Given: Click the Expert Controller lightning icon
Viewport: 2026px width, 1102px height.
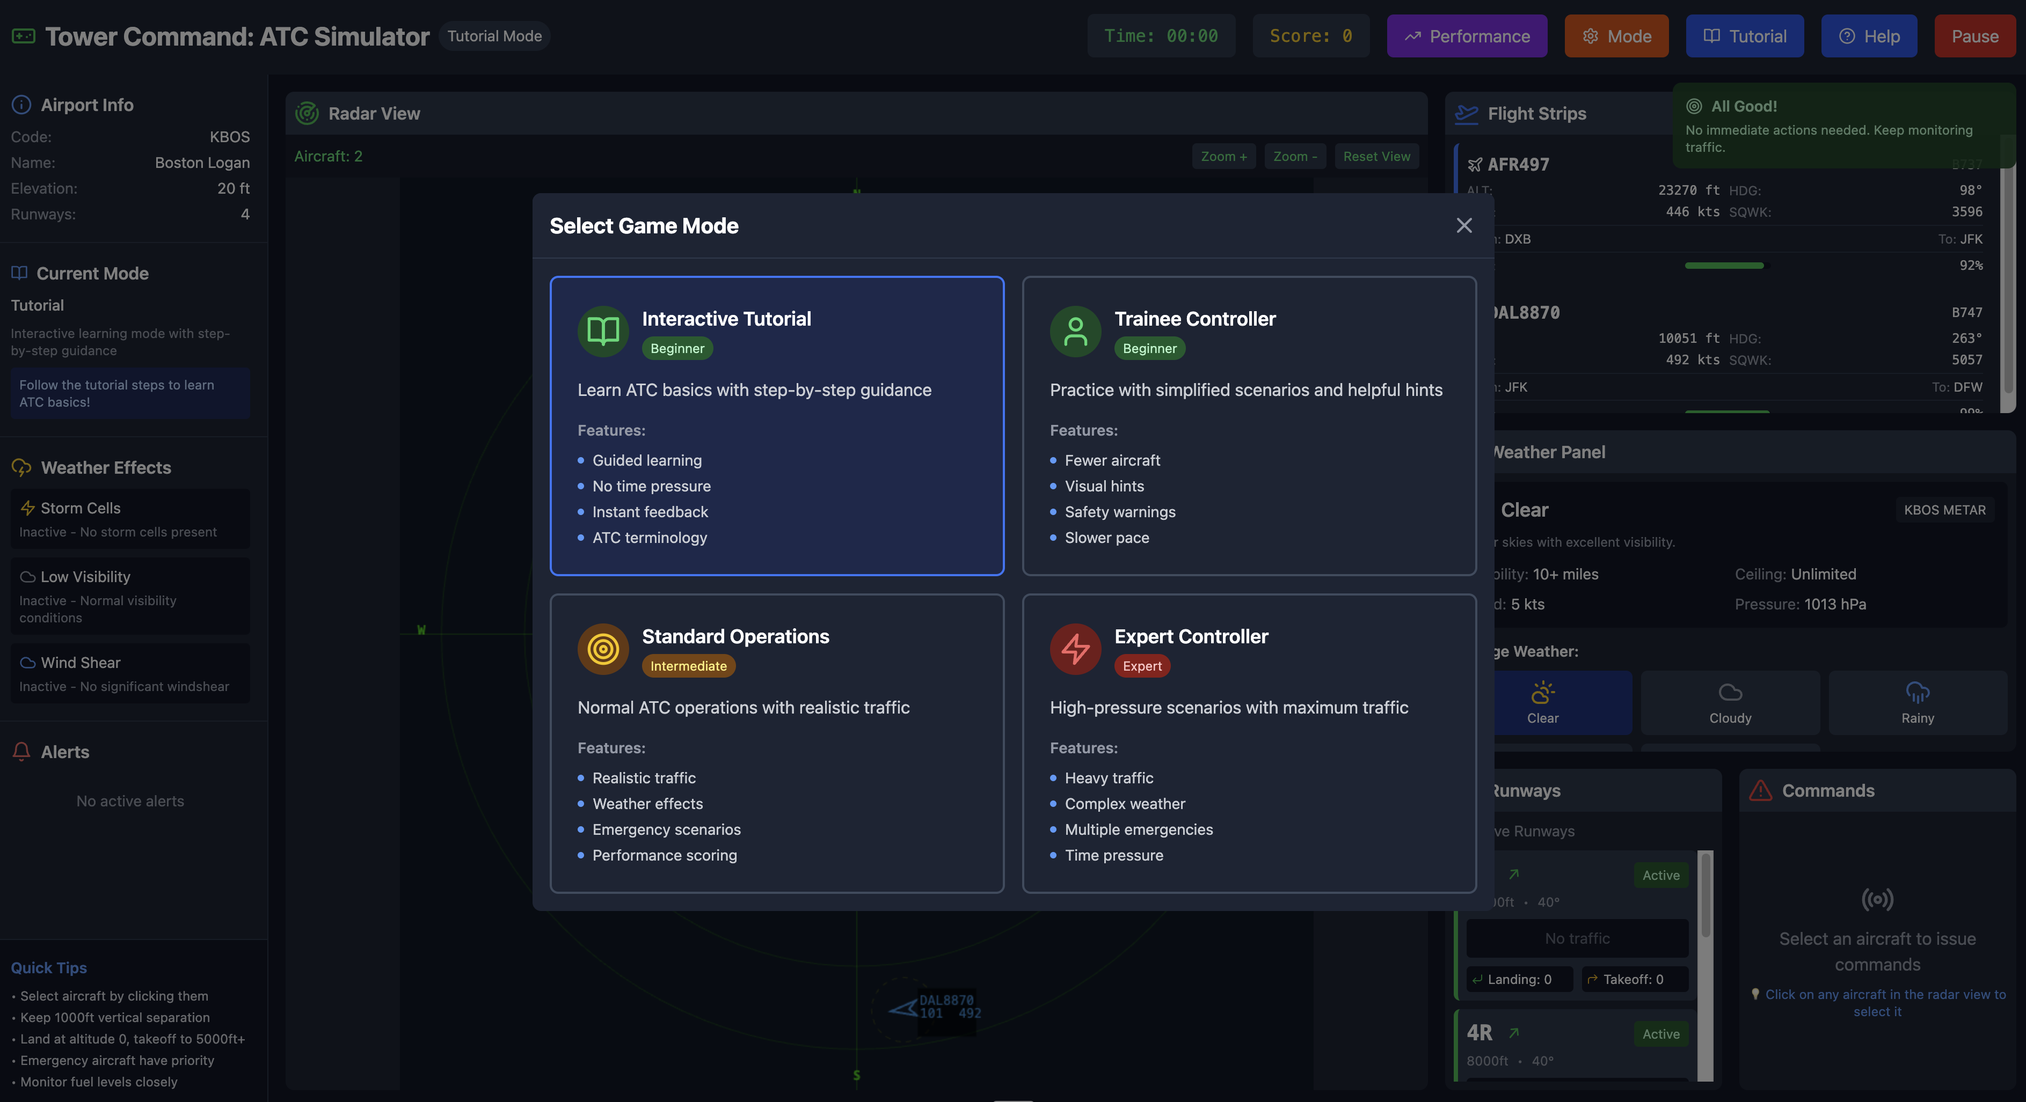Looking at the screenshot, I should (x=1075, y=649).
